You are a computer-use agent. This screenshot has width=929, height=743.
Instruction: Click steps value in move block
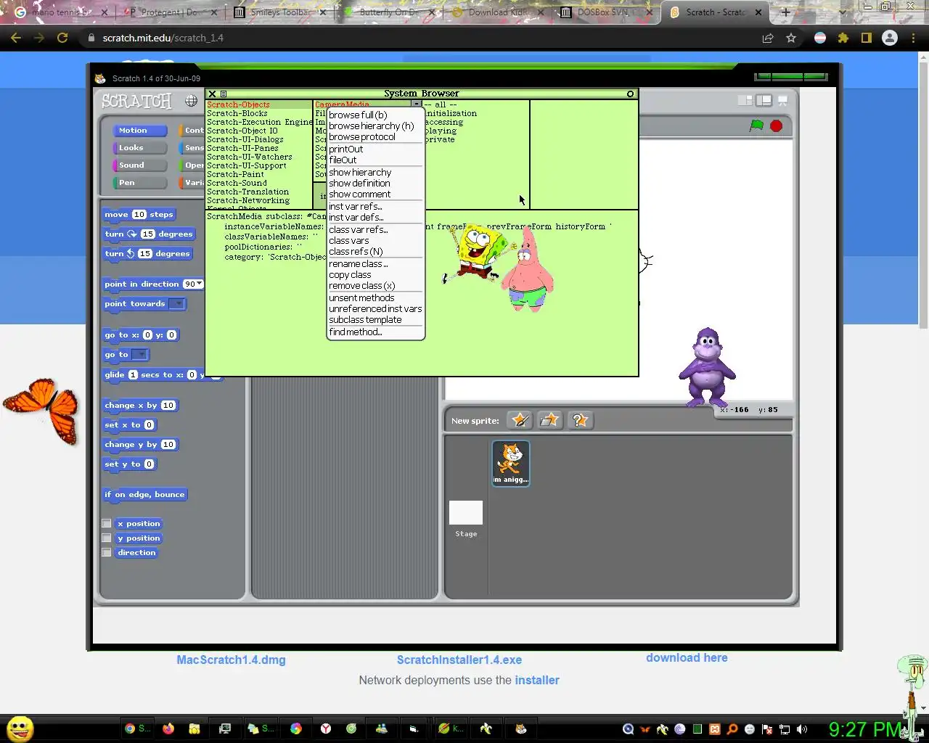coord(139,214)
